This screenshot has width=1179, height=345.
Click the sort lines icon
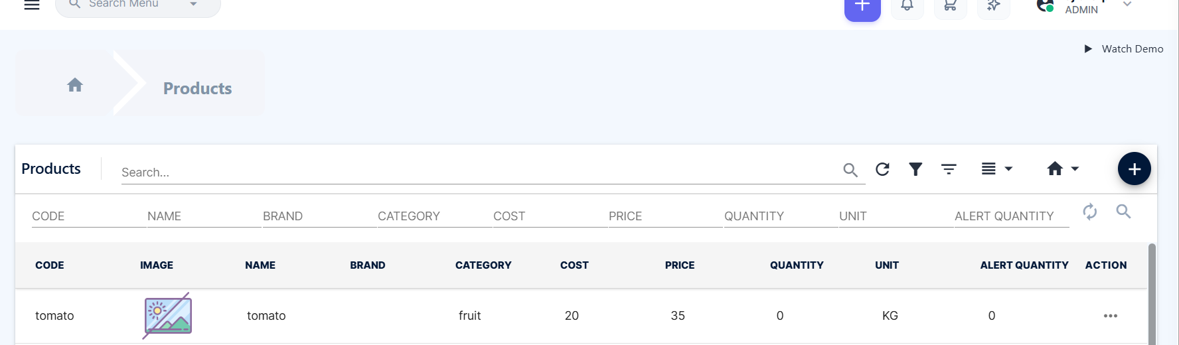tap(949, 169)
